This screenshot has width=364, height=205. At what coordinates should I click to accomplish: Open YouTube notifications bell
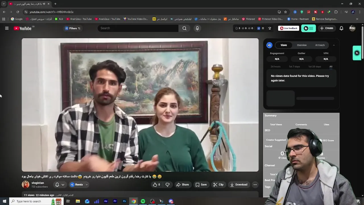[x=342, y=28]
